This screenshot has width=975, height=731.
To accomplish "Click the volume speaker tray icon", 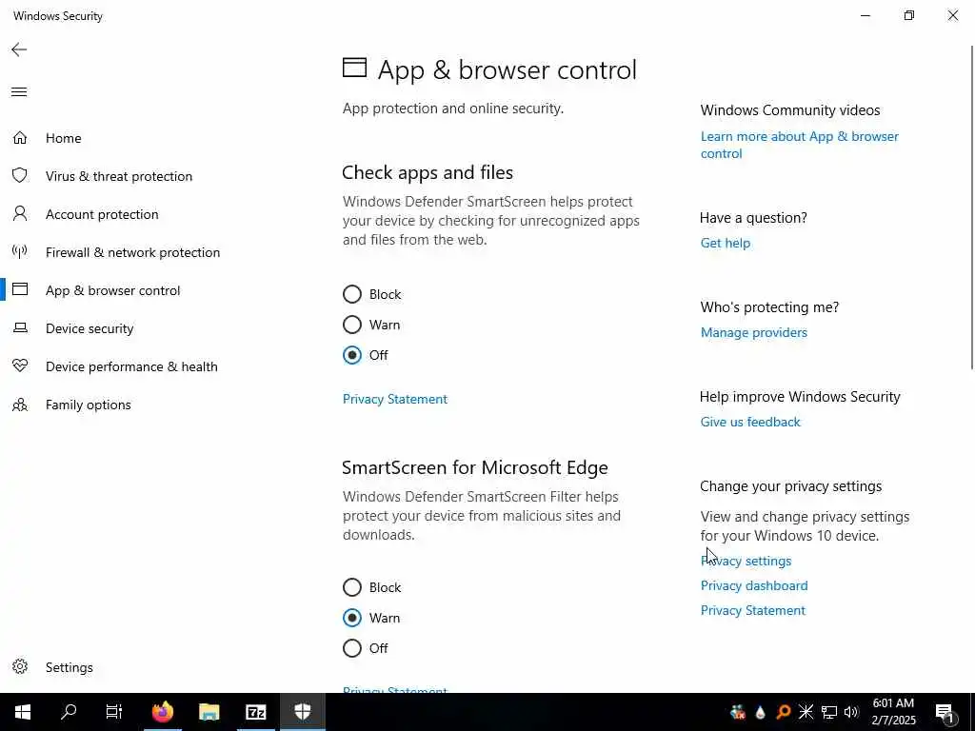I will coord(851,712).
